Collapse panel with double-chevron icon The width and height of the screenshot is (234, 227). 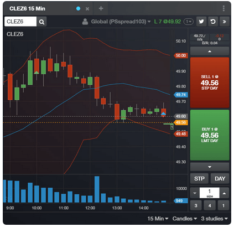224,22
